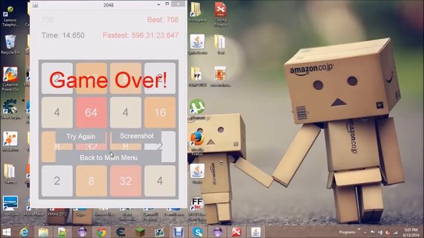The image size is (424, 238).
Task: Open the floppy disk taskbar icon
Action: pyautogui.click(x=178, y=232)
